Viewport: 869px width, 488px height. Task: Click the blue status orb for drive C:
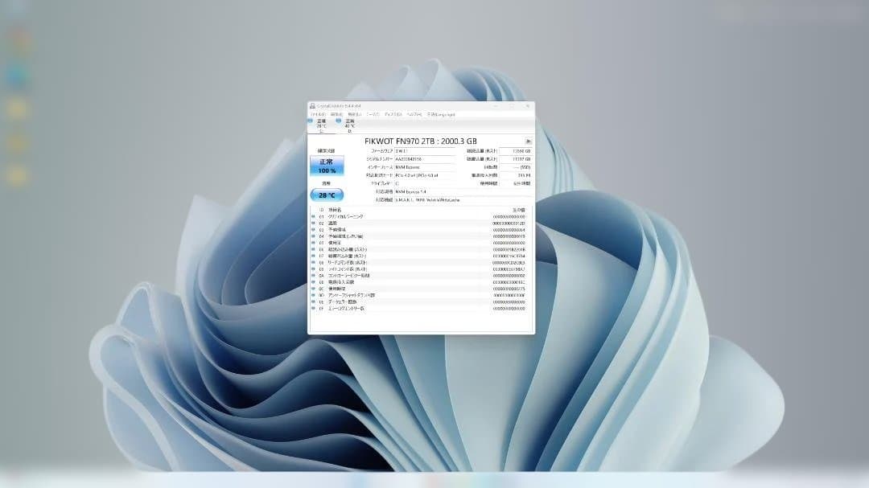click(311, 121)
